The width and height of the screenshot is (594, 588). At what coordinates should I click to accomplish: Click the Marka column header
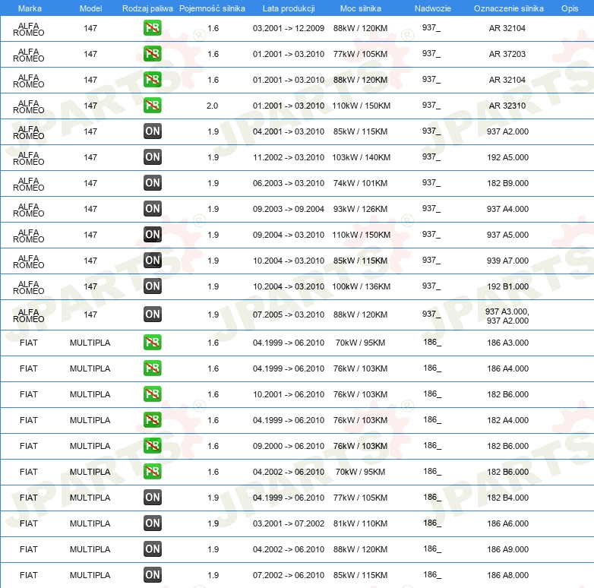coord(30,8)
